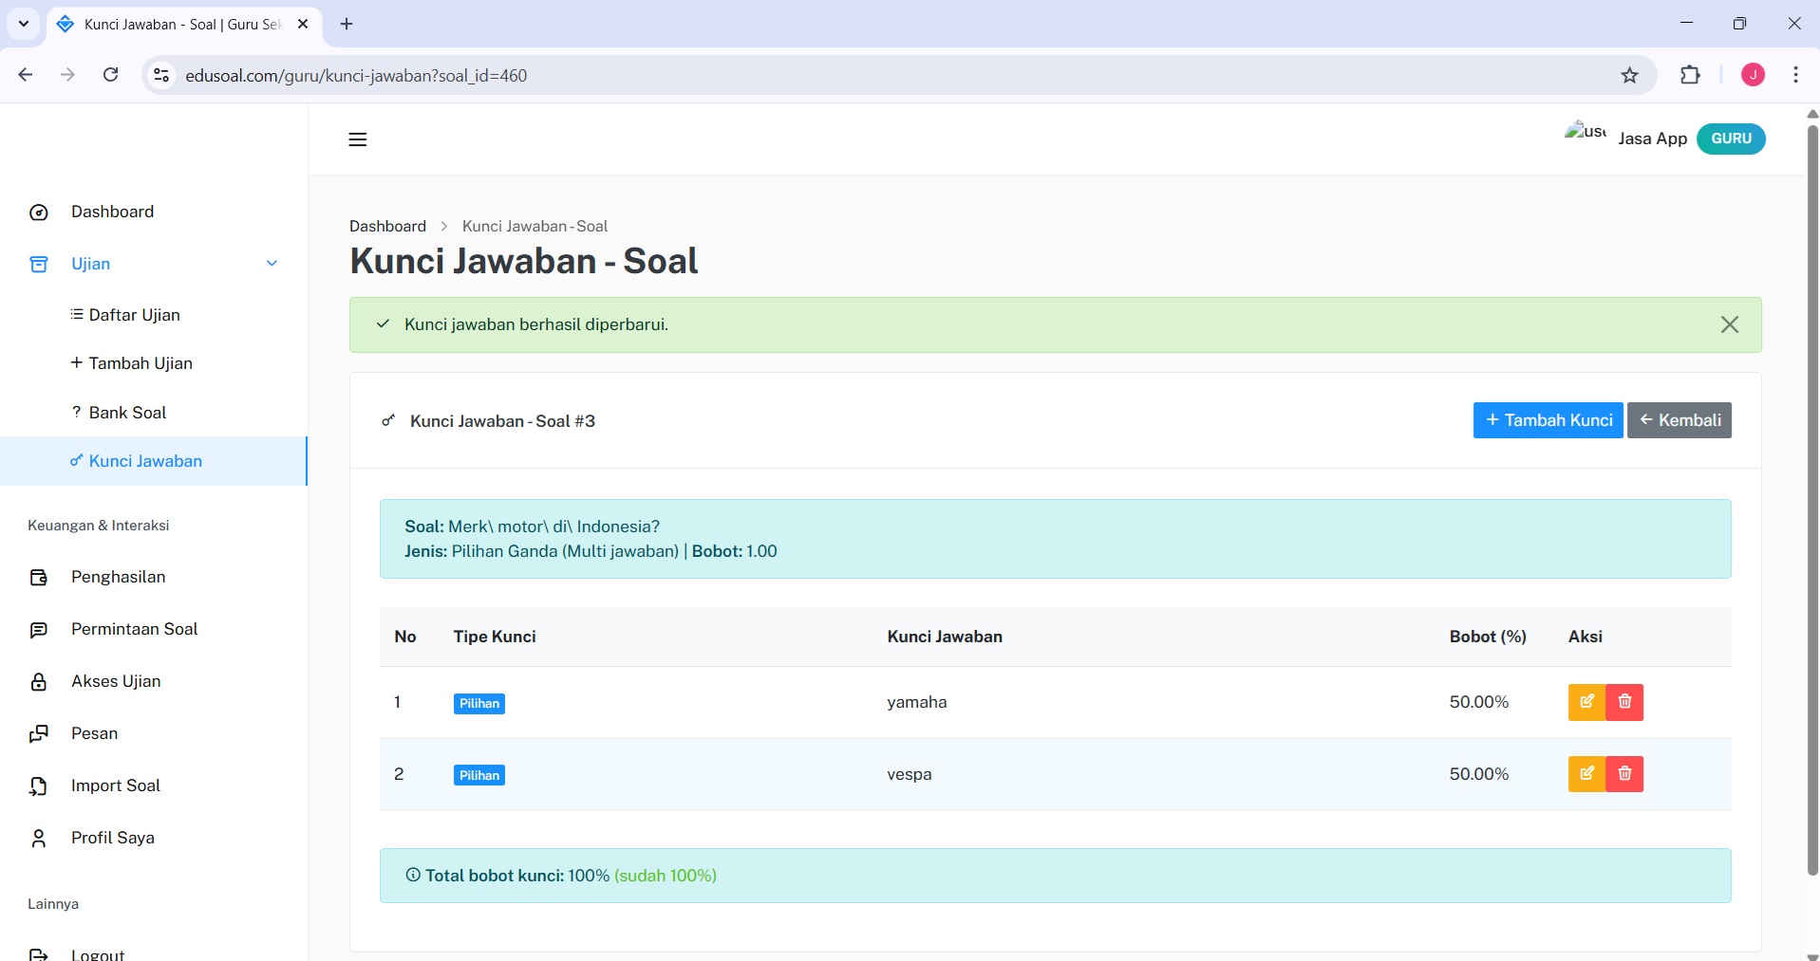
Task: Go to Bank Soal menu item
Action: [127, 413]
